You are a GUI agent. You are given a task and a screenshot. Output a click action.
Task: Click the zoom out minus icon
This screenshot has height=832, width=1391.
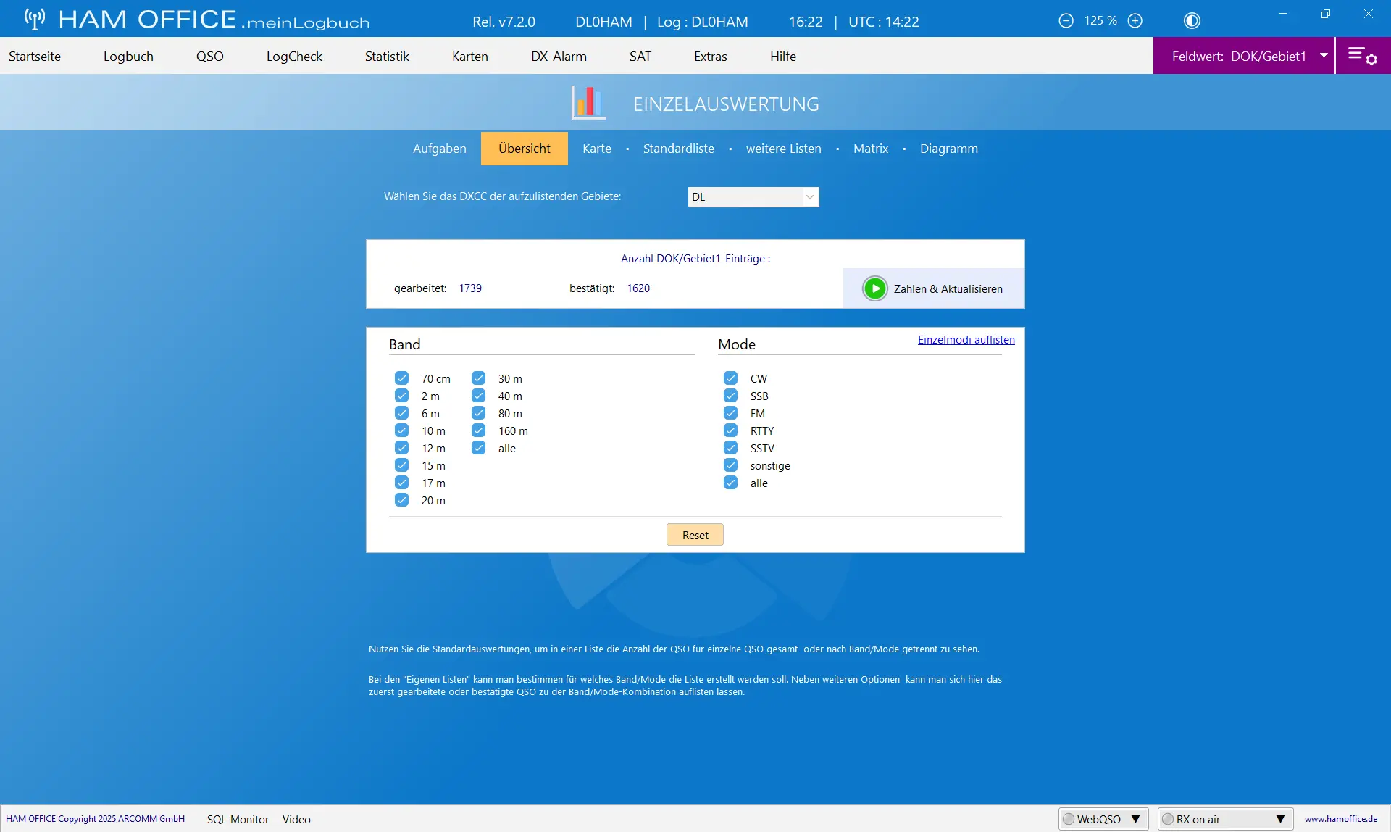click(x=1066, y=21)
